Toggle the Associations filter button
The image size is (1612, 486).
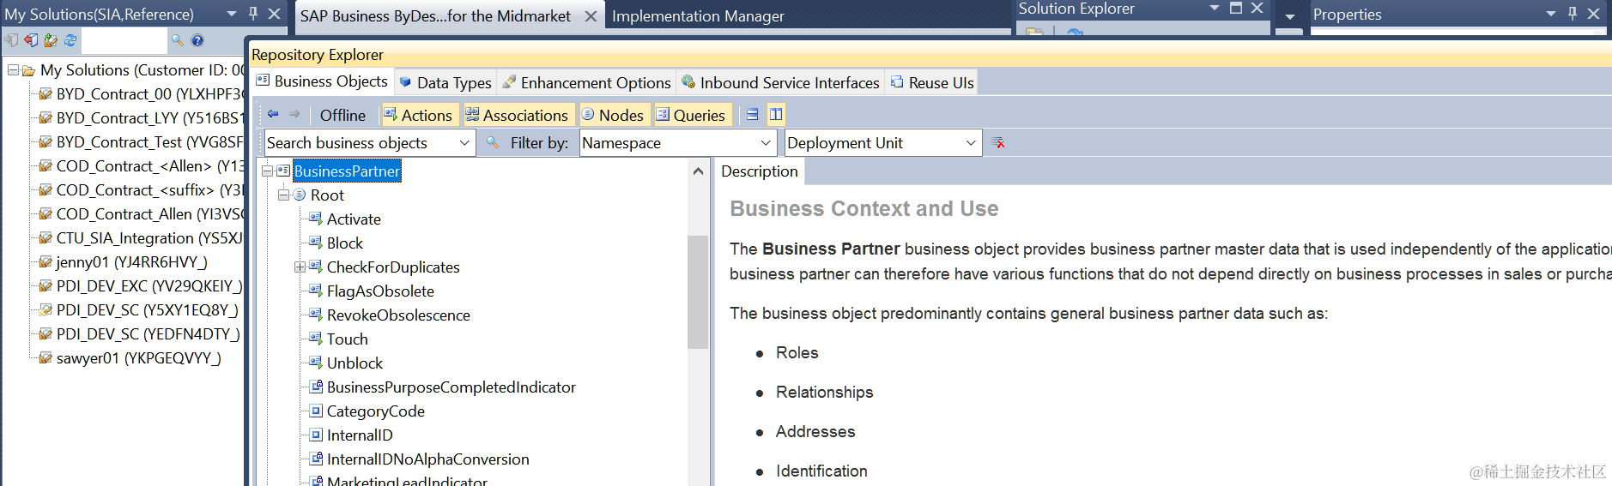tap(517, 115)
